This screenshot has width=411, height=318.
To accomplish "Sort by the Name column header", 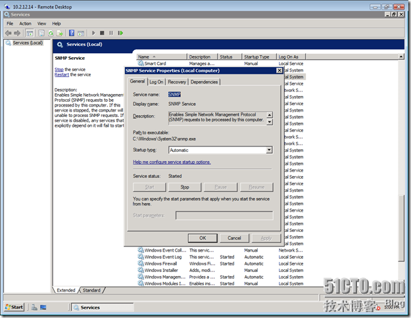I will pyautogui.click(x=162, y=57).
